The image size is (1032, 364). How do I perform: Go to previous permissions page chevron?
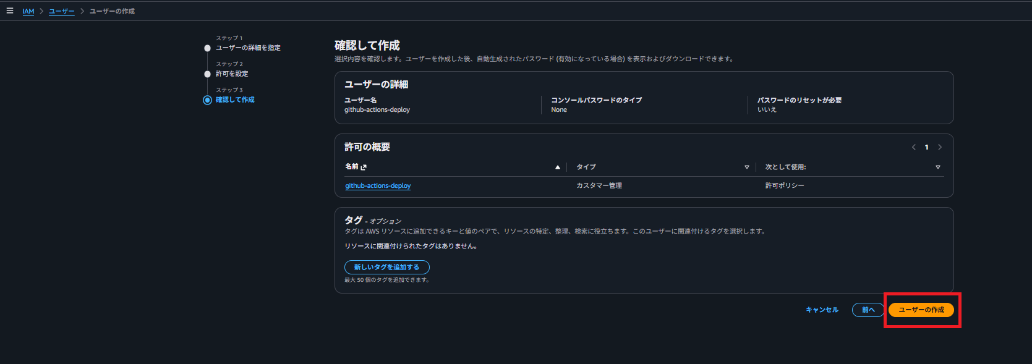click(914, 147)
